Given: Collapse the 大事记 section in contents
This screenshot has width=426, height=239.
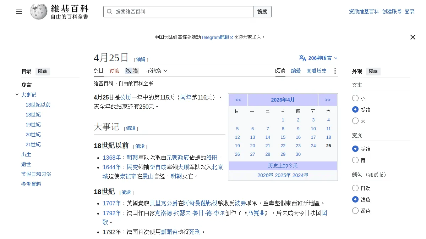Looking at the screenshot, I should [17, 95].
